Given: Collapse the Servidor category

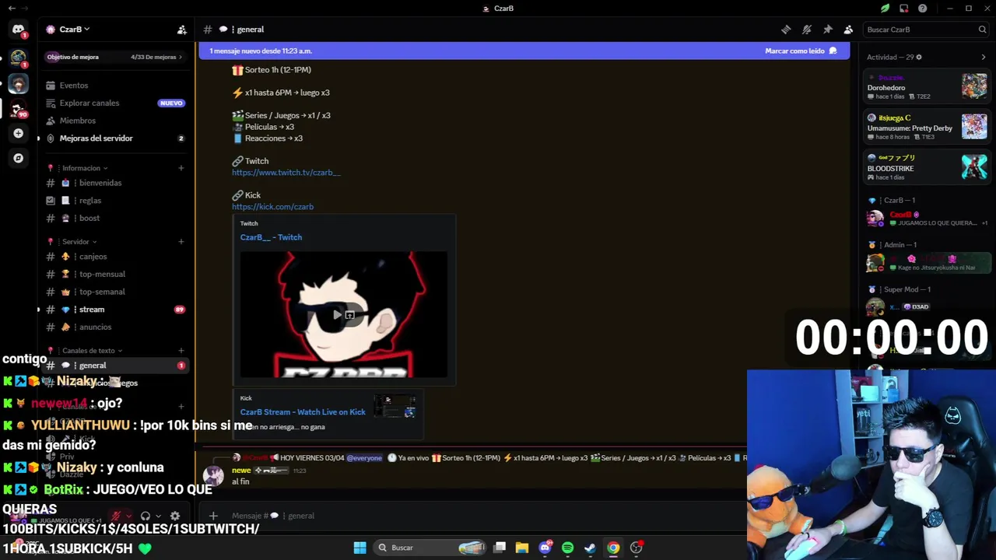Looking at the screenshot, I should coord(80,242).
